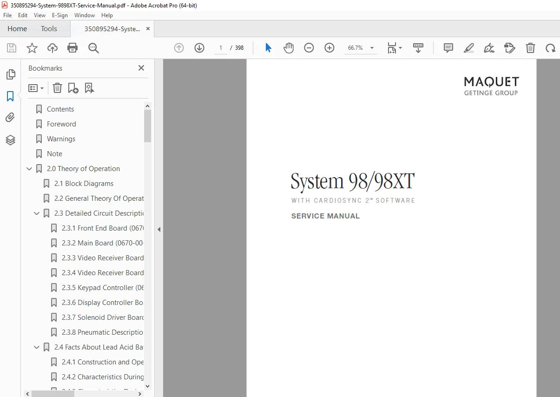560x397 pixels.
Task: Open the Attachments paperclip panel
Action: coord(10,118)
